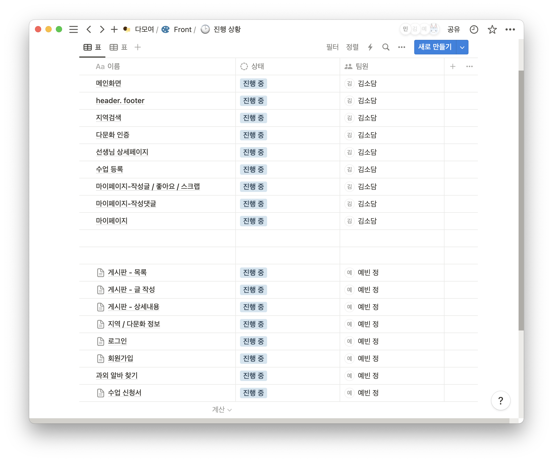Open the 게시판 - 상세내용 page icon
Image resolution: width=553 pixels, height=462 pixels.
coord(101,307)
